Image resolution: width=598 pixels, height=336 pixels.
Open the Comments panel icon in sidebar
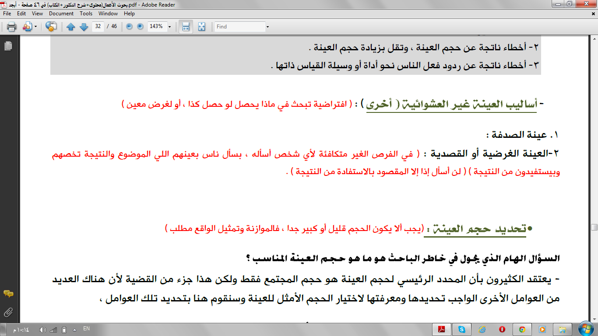(x=8, y=294)
